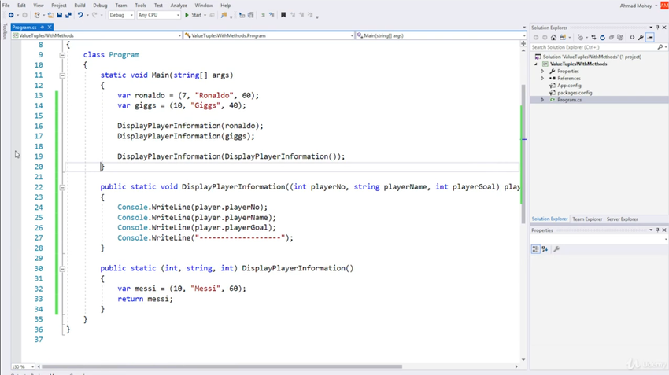
Task: Refresh the Solution Explorer tree
Action: [602, 38]
